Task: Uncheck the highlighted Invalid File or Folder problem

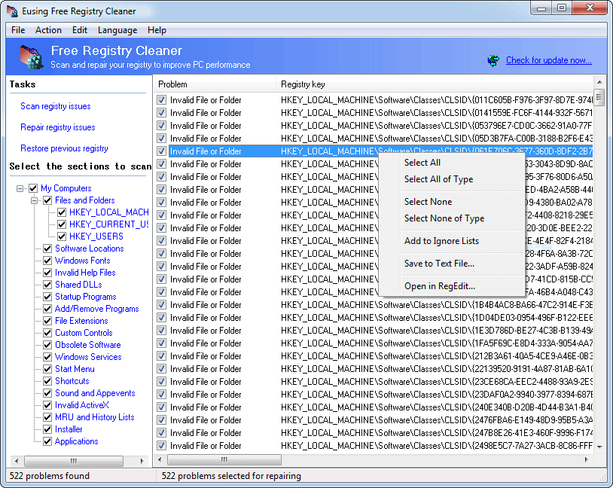Action: [x=160, y=151]
